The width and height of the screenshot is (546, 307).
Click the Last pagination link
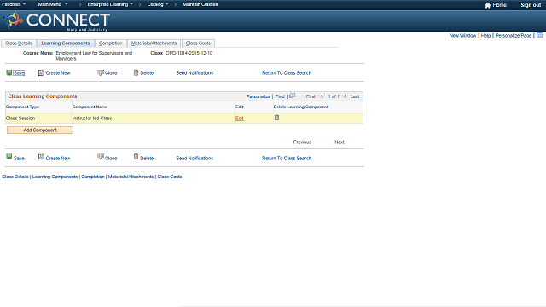point(355,96)
